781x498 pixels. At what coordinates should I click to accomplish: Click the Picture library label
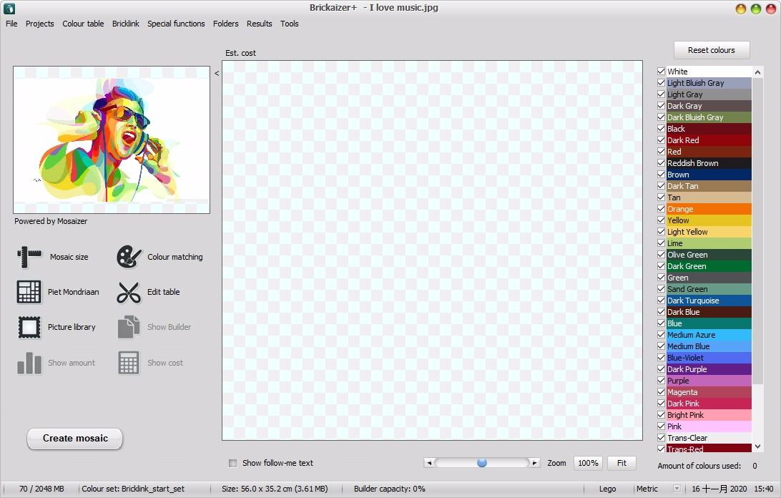point(72,327)
